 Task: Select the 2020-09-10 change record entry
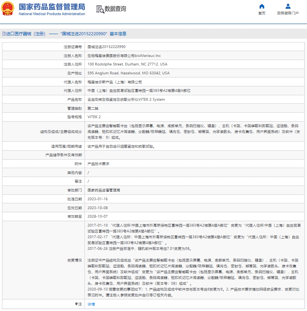coord(193,292)
